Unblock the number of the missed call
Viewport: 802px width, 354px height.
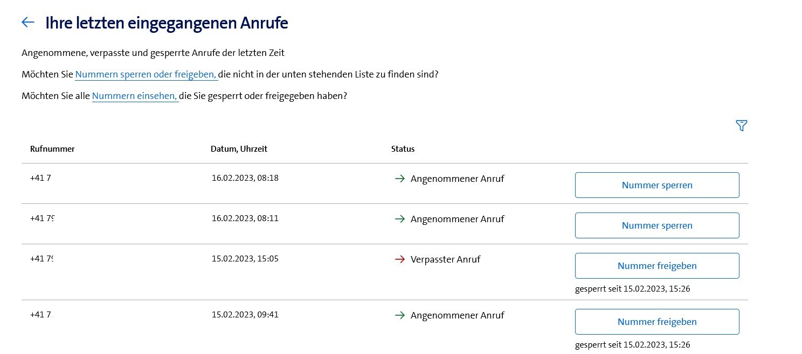656,266
